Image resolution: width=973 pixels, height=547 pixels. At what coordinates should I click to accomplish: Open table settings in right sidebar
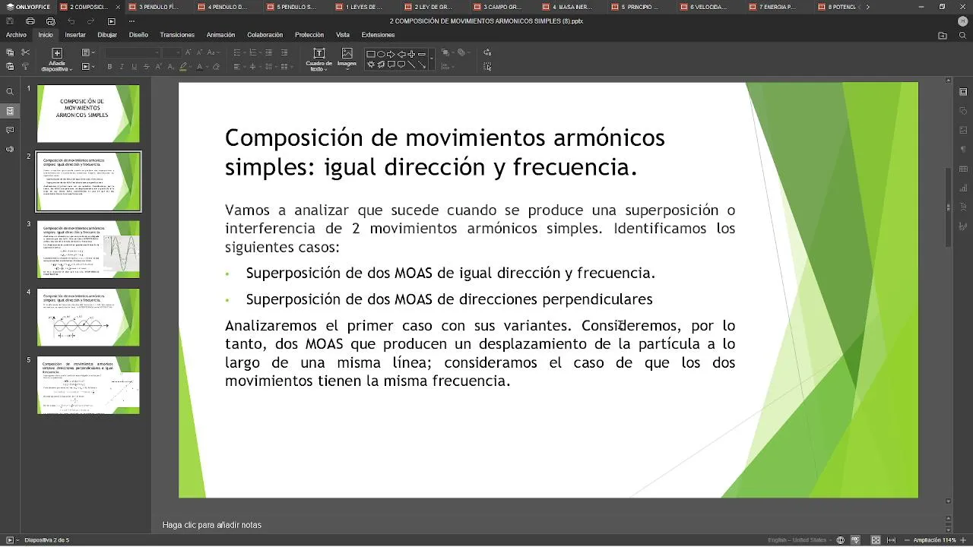963,169
